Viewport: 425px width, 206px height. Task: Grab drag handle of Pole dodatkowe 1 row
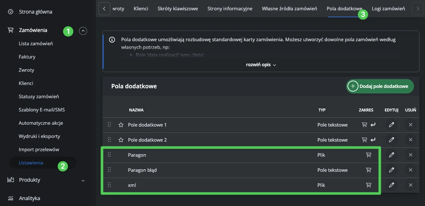pyautogui.click(x=109, y=125)
